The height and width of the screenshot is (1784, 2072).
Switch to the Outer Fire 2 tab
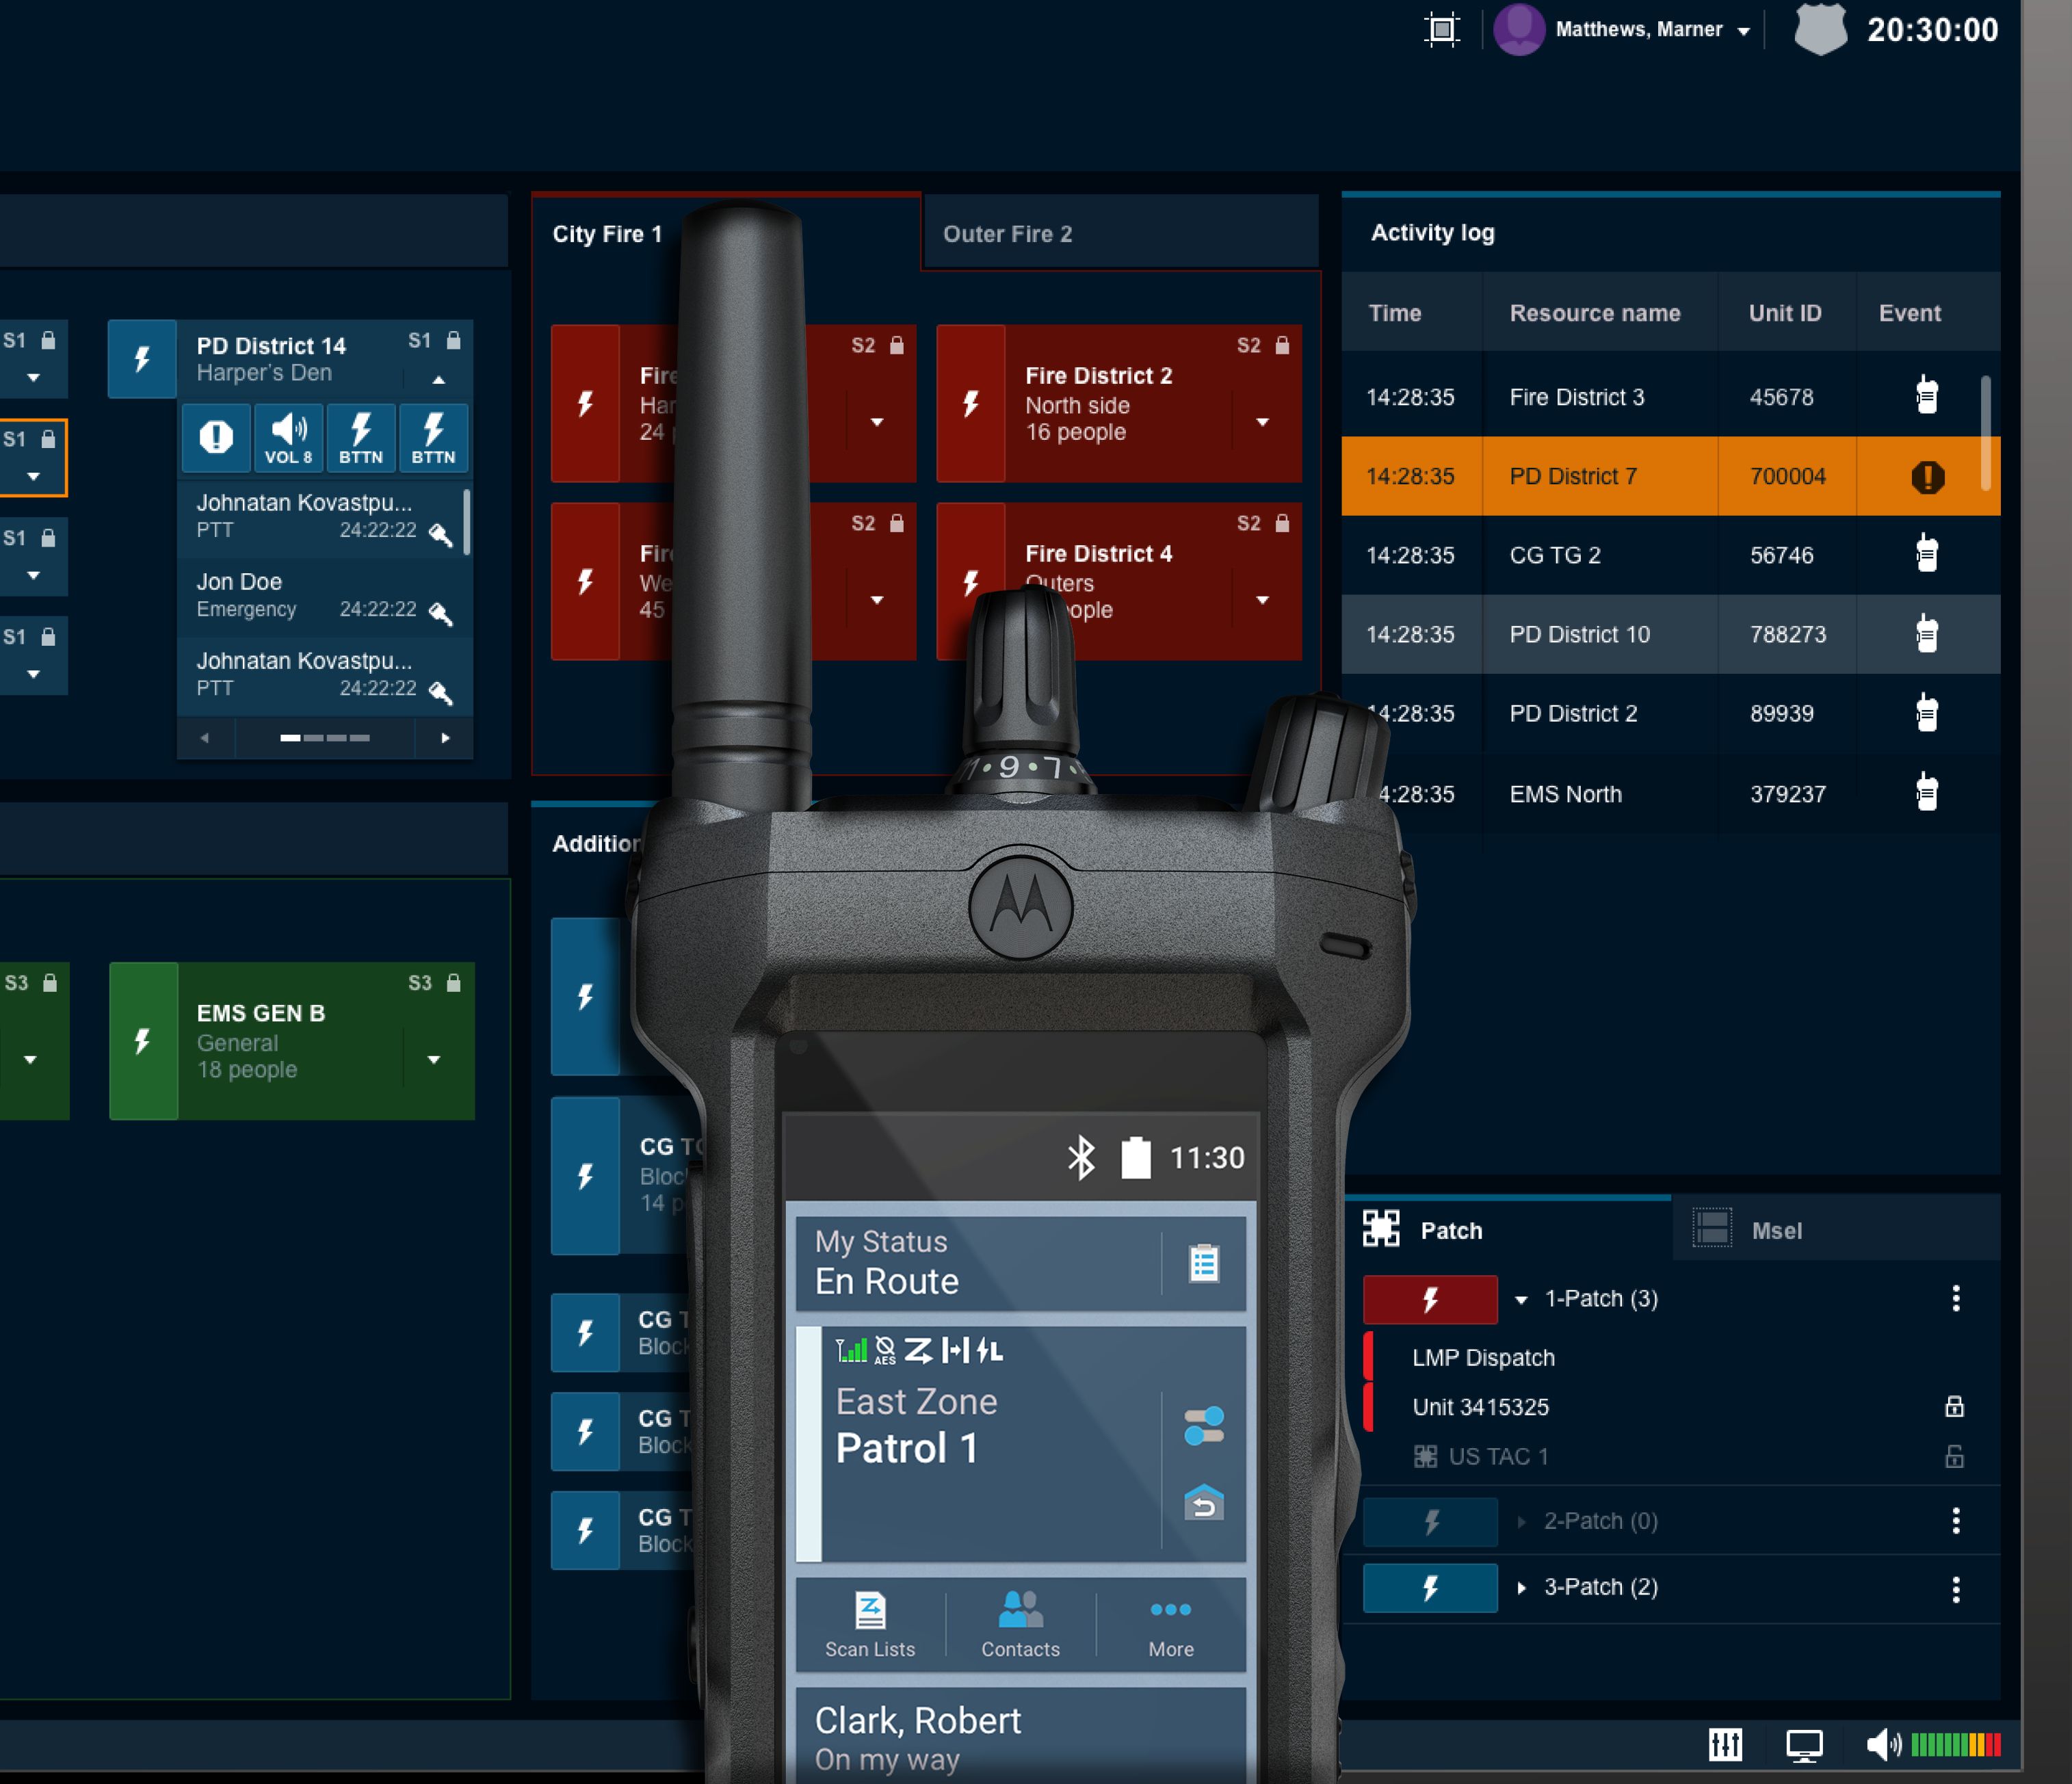1007,234
